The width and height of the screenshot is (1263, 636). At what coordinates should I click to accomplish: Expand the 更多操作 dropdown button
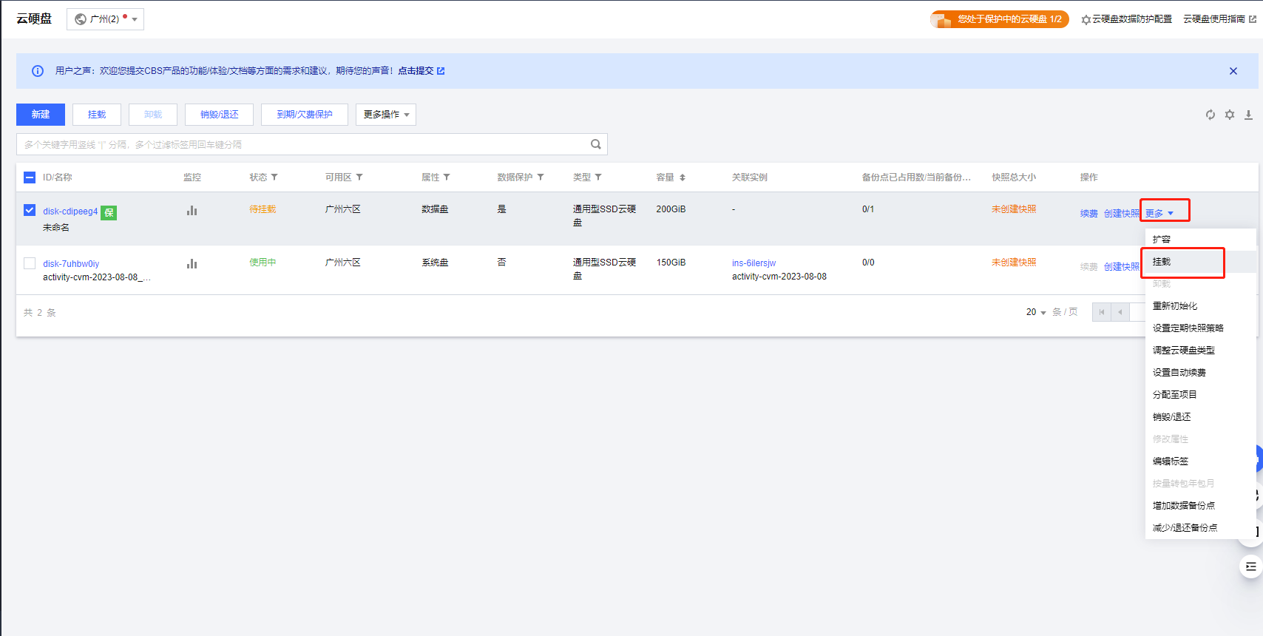click(386, 115)
